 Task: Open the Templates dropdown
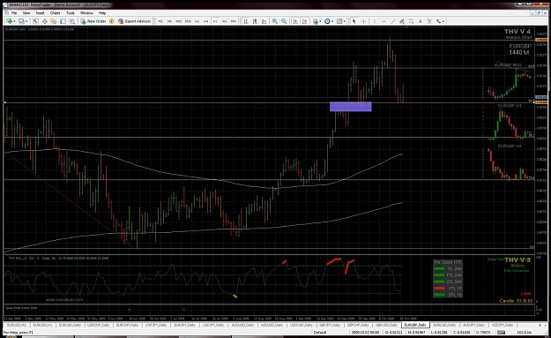coord(341,21)
